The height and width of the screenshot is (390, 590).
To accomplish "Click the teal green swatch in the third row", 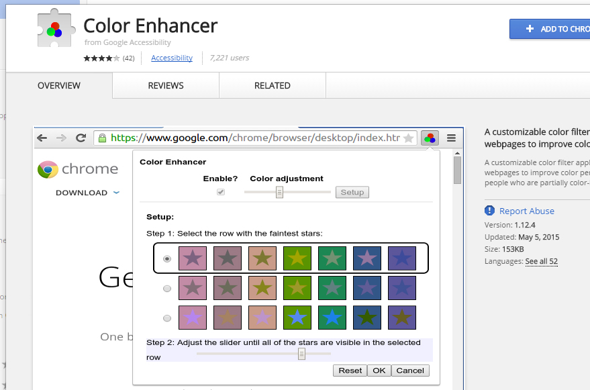I will (332, 318).
